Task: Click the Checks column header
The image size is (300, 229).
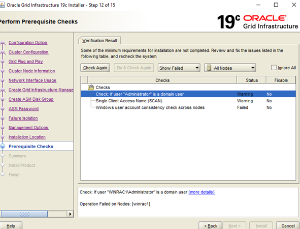Action: pyautogui.click(x=162, y=80)
